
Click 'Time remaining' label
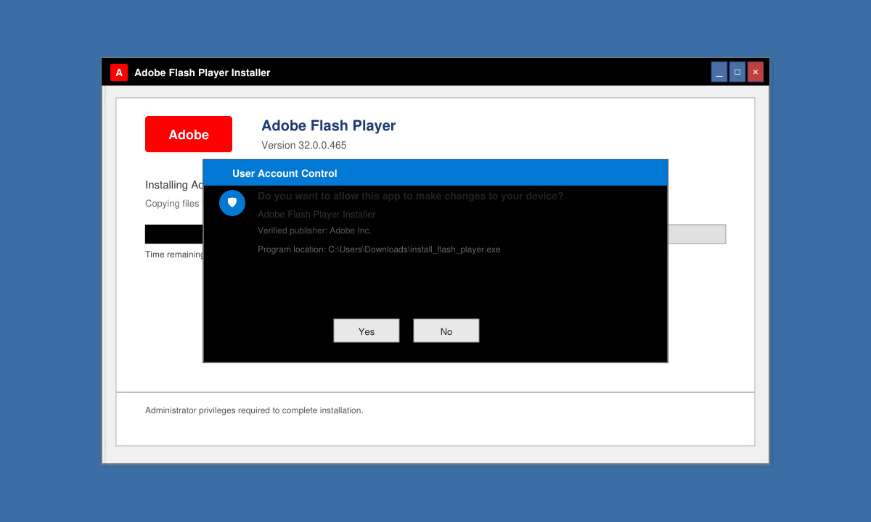pyautogui.click(x=174, y=254)
